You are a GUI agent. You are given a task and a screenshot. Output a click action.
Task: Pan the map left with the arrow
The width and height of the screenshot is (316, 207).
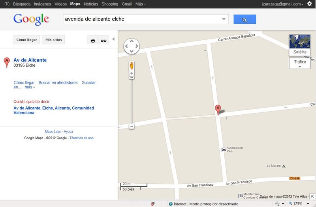tap(126, 46)
